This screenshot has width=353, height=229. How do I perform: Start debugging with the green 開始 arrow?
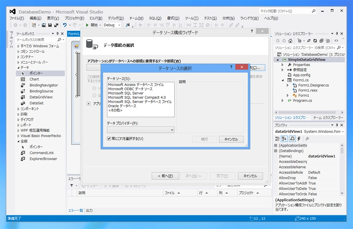(87, 25)
